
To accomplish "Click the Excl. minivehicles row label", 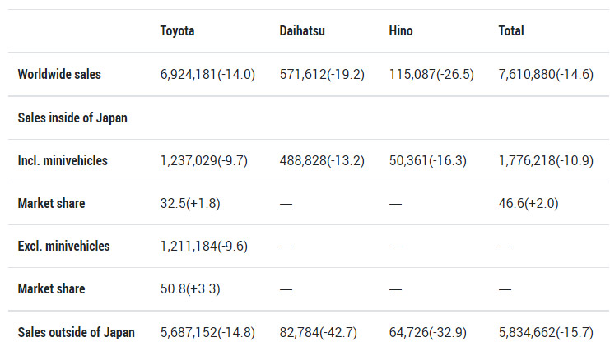I will [x=63, y=246].
